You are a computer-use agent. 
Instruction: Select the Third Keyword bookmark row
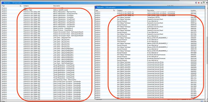pyautogui.click(x=150, y=42)
